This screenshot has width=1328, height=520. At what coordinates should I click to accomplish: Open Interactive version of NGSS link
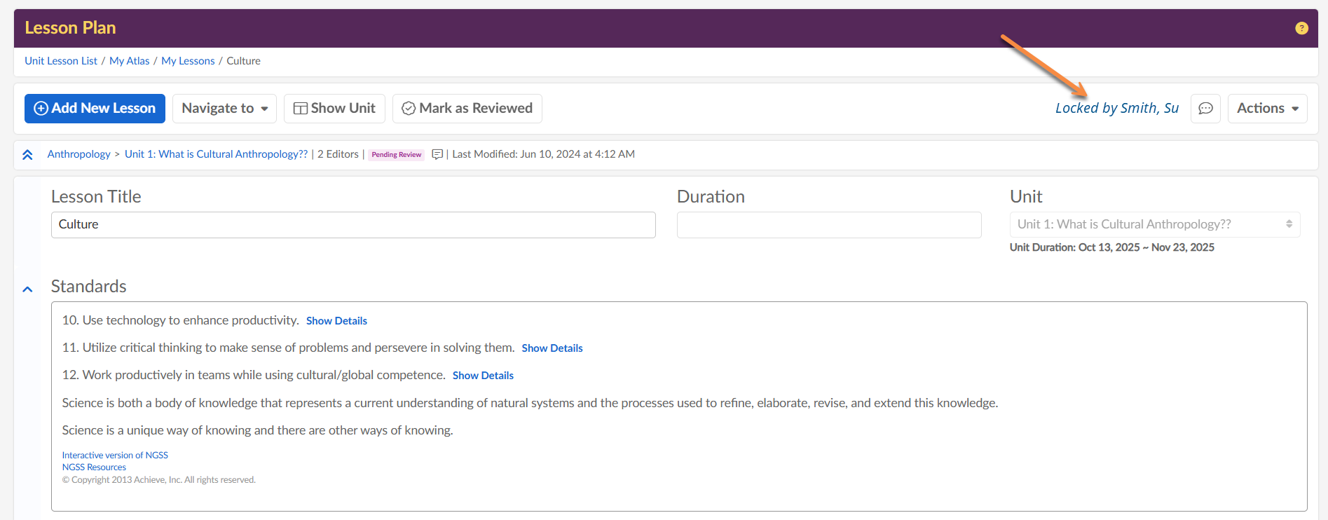[115, 456]
